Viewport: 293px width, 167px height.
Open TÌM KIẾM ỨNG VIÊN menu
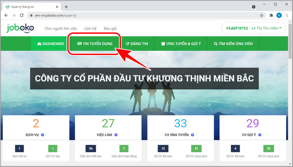pyautogui.click(x=233, y=44)
